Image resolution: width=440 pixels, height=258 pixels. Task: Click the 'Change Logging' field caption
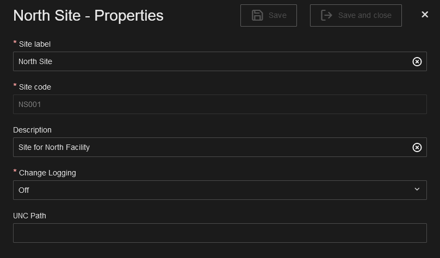(47, 173)
